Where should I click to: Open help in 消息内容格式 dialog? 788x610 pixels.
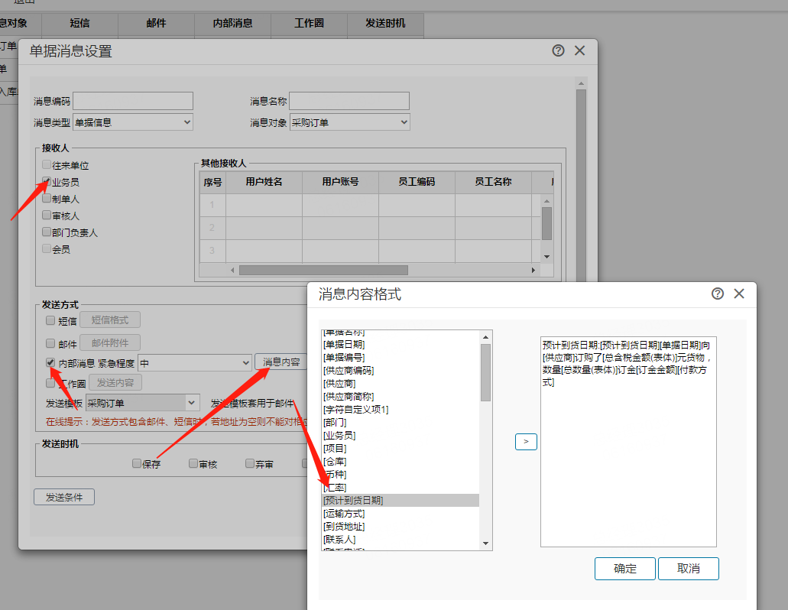pos(717,294)
